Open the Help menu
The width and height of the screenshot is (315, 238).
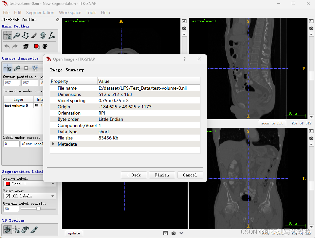tap(105, 12)
